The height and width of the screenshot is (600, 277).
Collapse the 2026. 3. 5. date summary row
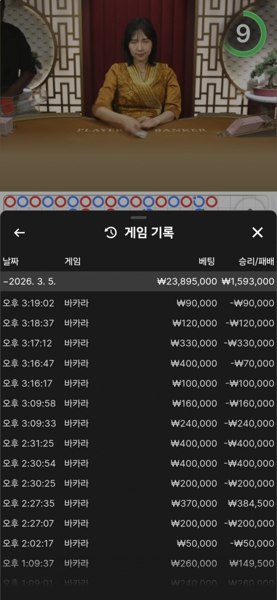[138, 281]
